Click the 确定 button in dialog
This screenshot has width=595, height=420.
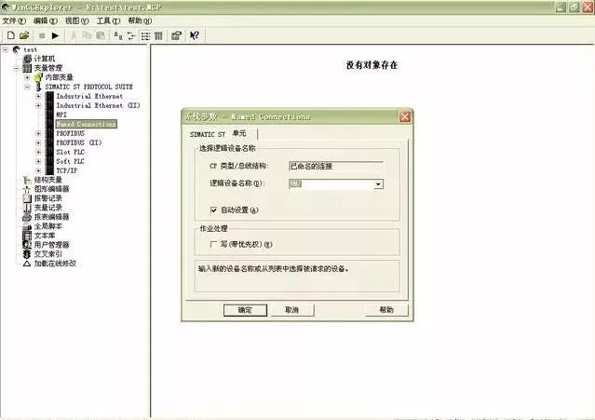[x=246, y=309]
